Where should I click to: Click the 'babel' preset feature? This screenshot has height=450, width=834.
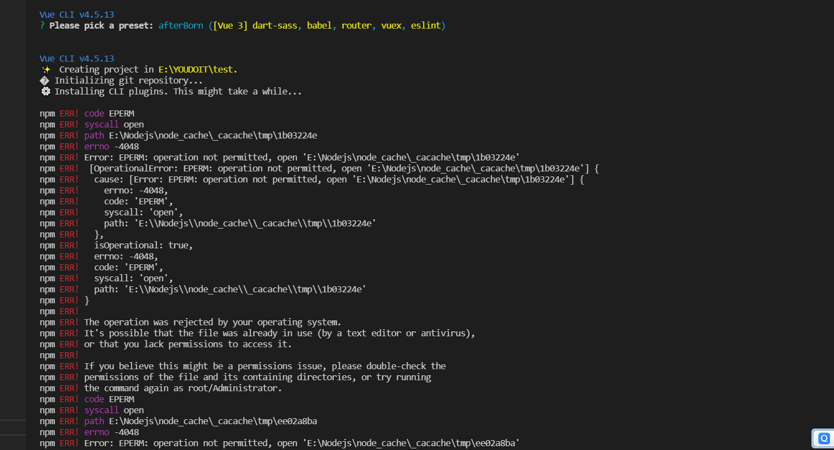click(x=319, y=25)
